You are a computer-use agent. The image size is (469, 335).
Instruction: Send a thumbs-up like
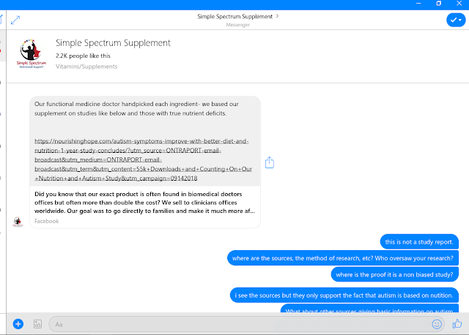[457, 323]
